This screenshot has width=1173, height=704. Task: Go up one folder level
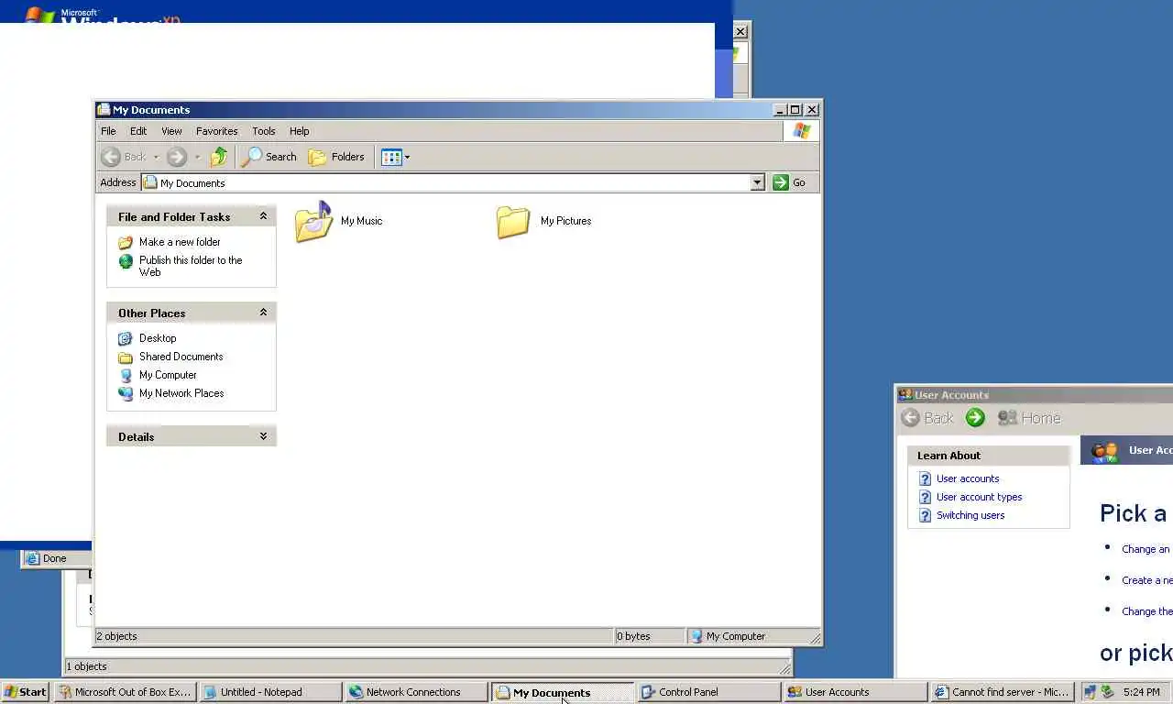tap(219, 157)
